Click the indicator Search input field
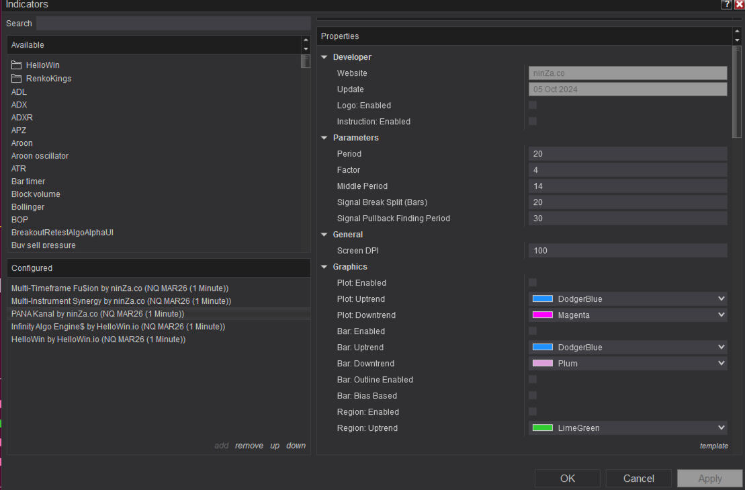The height and width of the screenshot is (490, 745). (173, 24)
